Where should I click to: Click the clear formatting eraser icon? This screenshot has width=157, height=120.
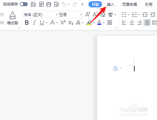coord(103,14)
